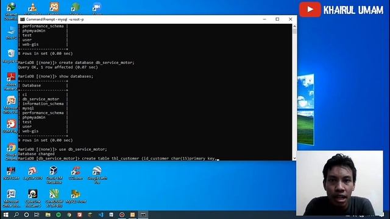
Task: Close the Command Prompt window
Action: tap(290, 19)
